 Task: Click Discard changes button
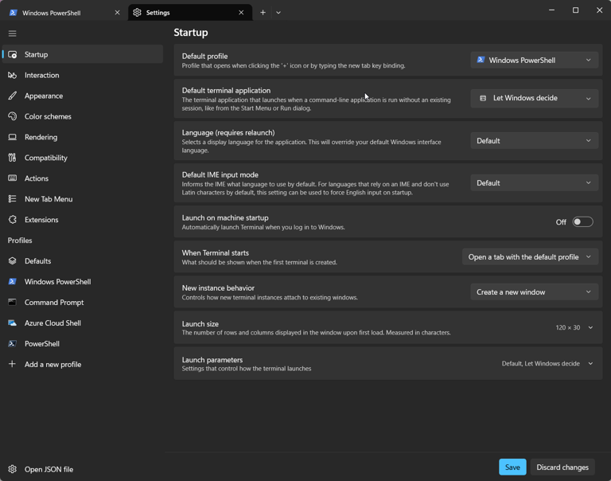[x=562, y=467]
